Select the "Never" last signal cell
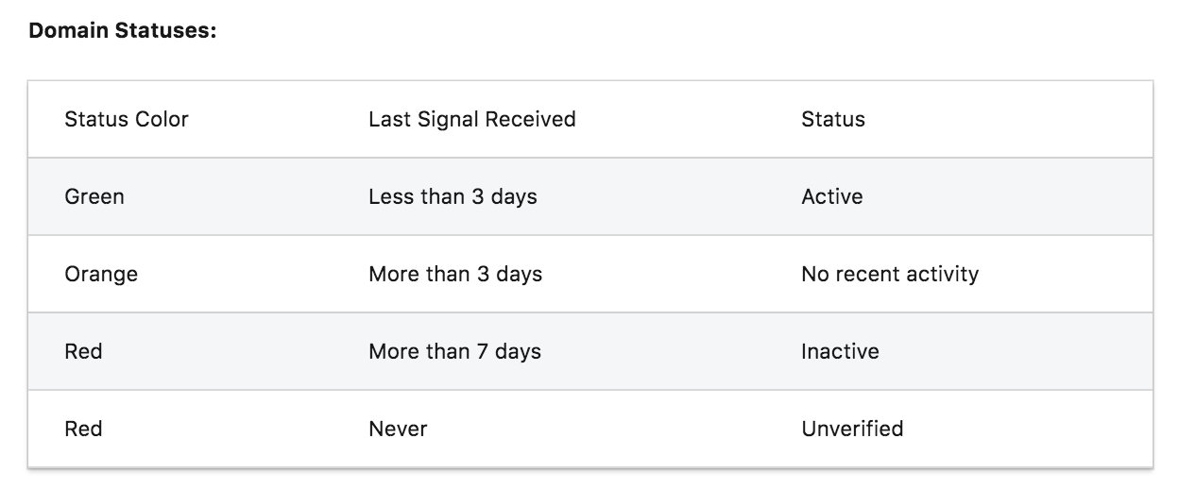 coord(398,429)
